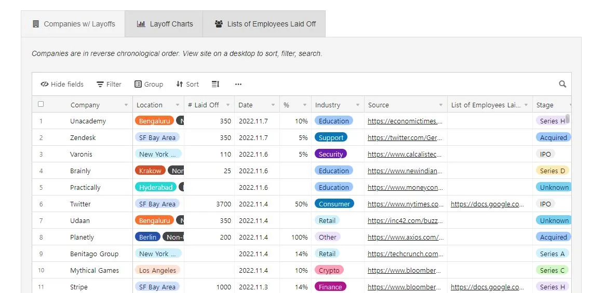Switch to Companies w/ Layoffs tab
Image resolution: width=592 pixels, height=293 pixels.
tap(73, 24)
